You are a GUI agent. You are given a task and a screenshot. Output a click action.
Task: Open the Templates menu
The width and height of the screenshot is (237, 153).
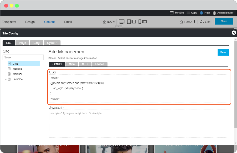pyautogui.click(x=9, y=22)
